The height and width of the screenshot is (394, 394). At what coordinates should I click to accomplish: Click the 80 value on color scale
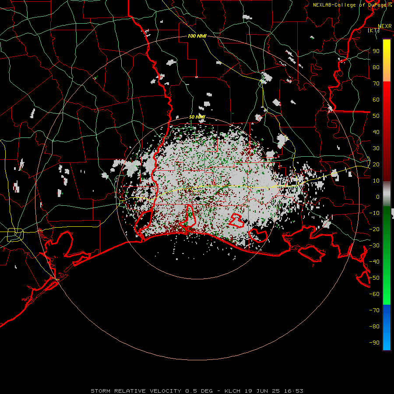click(x=376, y=67)
